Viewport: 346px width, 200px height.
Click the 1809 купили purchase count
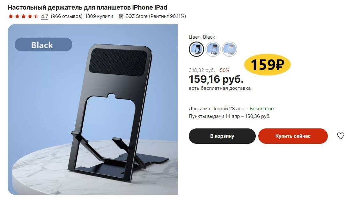[x=99, y=16]
